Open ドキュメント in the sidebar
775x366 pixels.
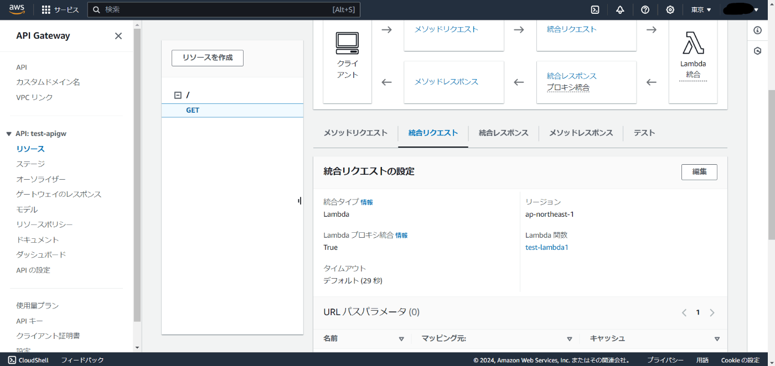[x=38, y=240]
